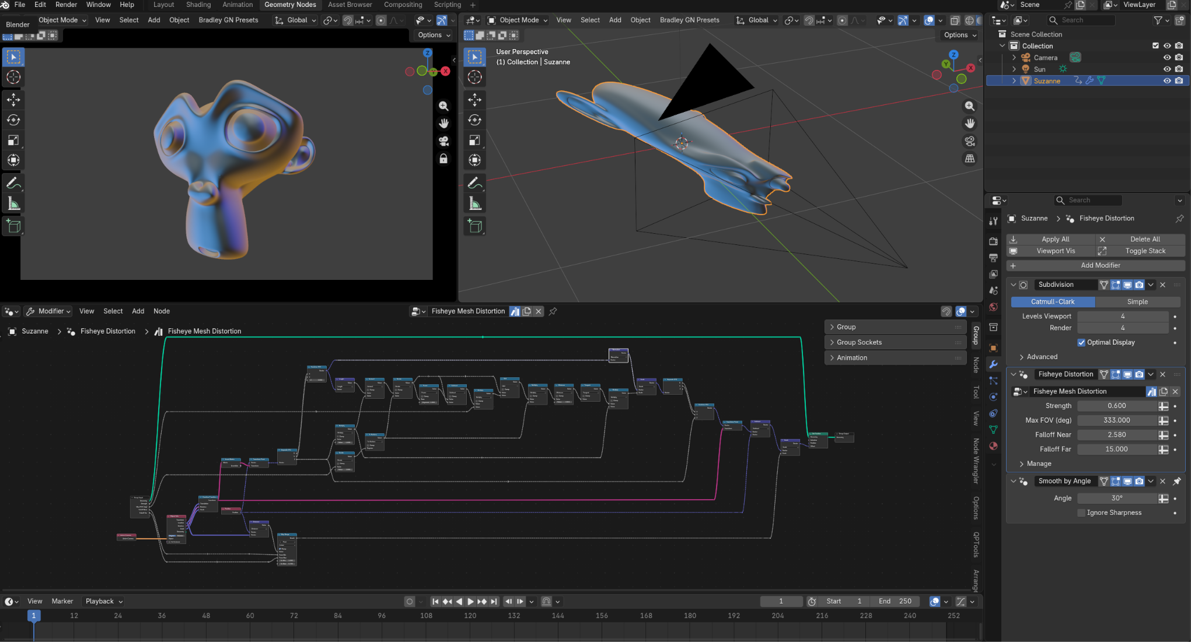Click the outliner Search field

coord(1081,20)
